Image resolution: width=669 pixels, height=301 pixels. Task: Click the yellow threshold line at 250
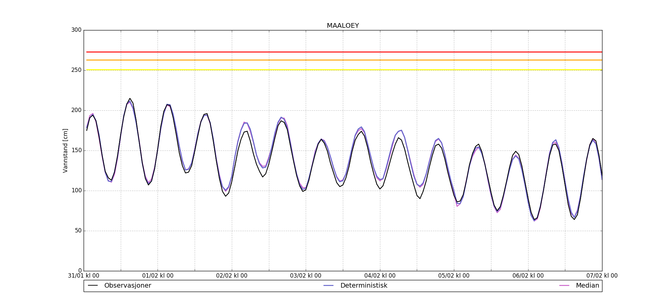coord(343,70)
